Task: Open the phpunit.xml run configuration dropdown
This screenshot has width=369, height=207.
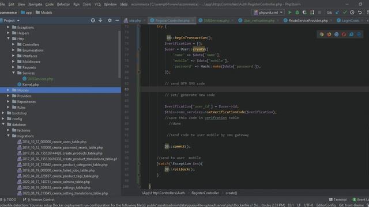Action: pos(268,13)
